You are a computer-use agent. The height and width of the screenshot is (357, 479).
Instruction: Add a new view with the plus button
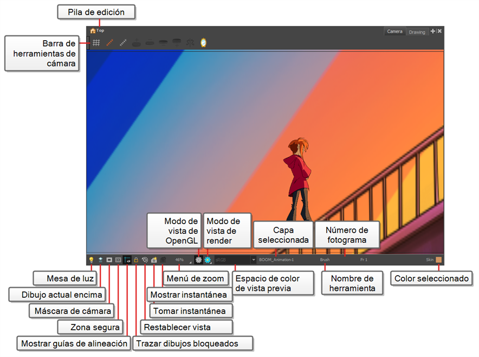point(432,31)
